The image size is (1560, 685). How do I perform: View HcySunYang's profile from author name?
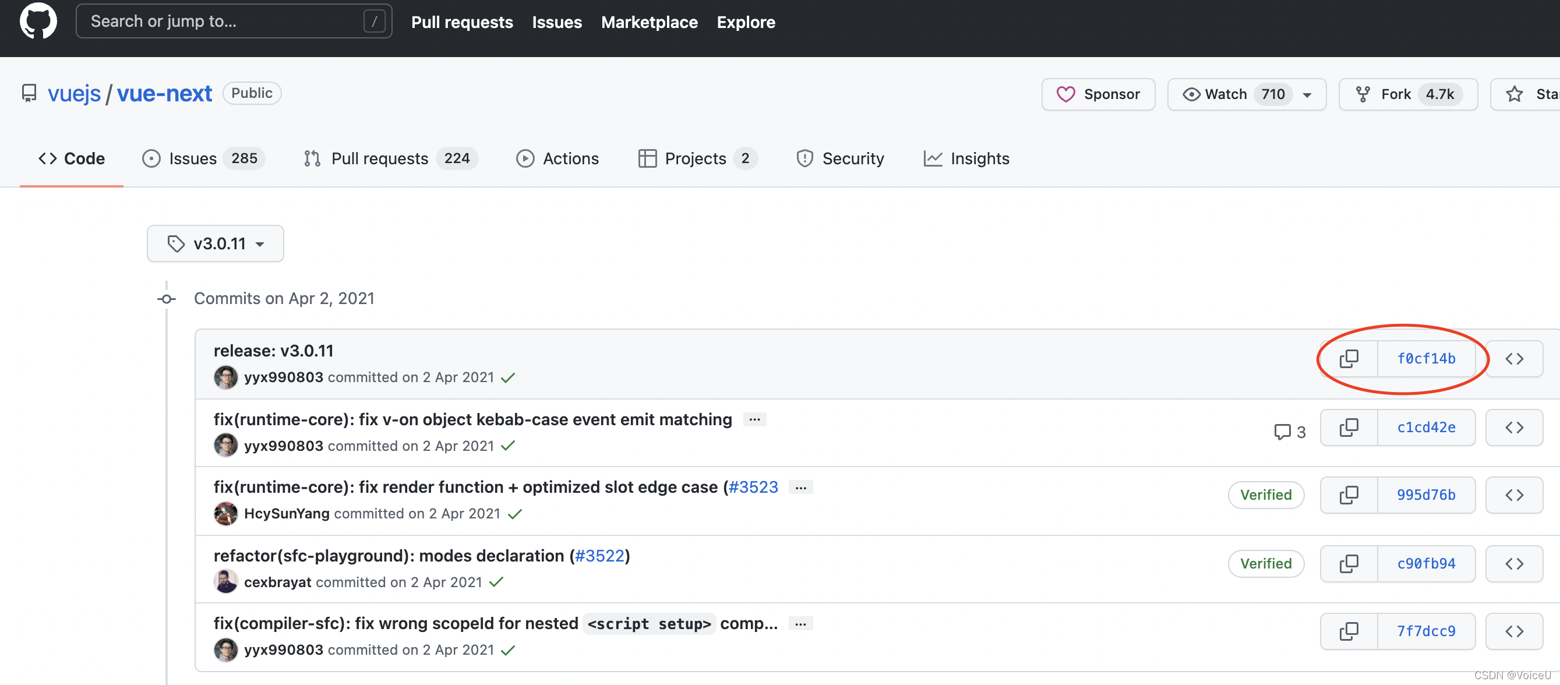[287, 514]
